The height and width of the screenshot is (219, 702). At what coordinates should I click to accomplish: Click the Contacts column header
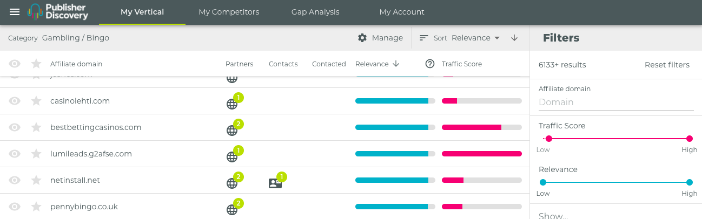click(283, 64)
